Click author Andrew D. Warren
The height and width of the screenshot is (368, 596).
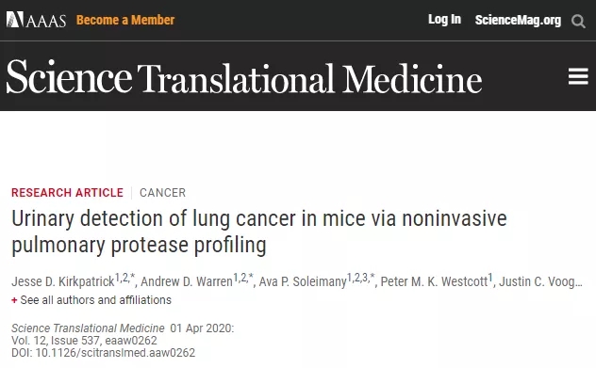187,281
